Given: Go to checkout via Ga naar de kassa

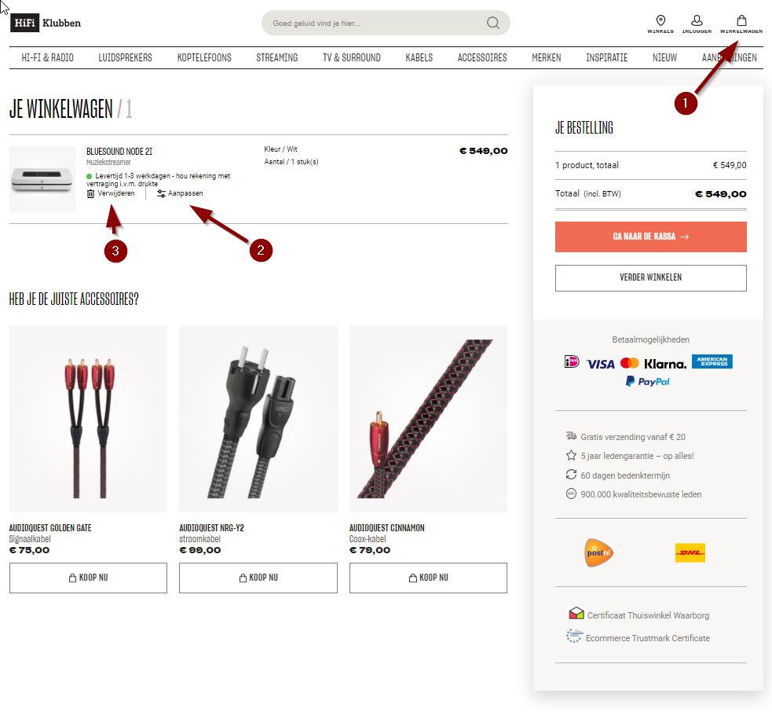Looking at the screenshot, I should coord(650,237).
